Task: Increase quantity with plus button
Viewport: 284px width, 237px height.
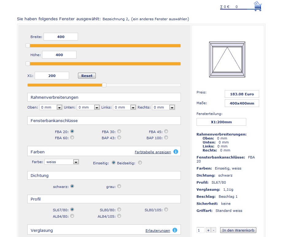Action: coord(208,230)
